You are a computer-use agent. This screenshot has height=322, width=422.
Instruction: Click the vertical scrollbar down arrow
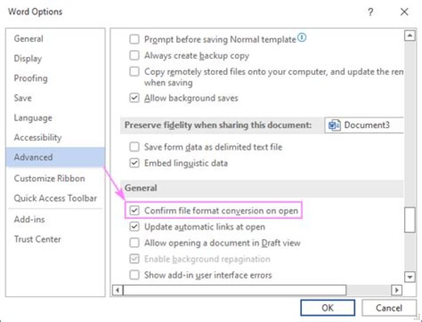[x=410, y=276]
